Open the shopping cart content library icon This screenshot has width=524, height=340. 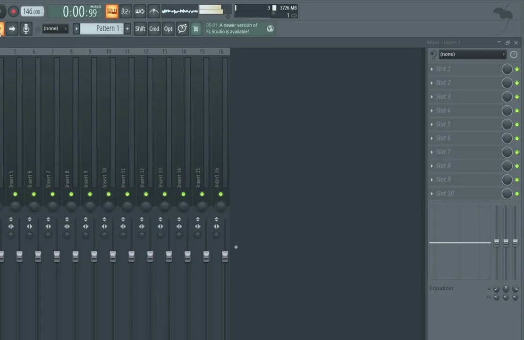pyautogui.click(x=196, y=29)
